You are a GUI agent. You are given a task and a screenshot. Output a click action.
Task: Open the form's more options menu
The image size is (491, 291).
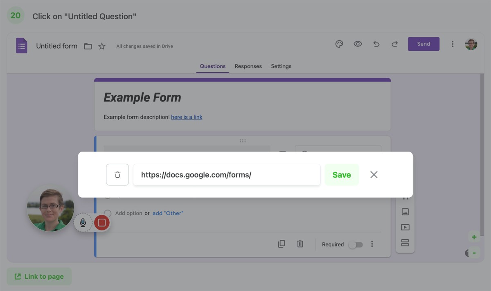point(453,44)
